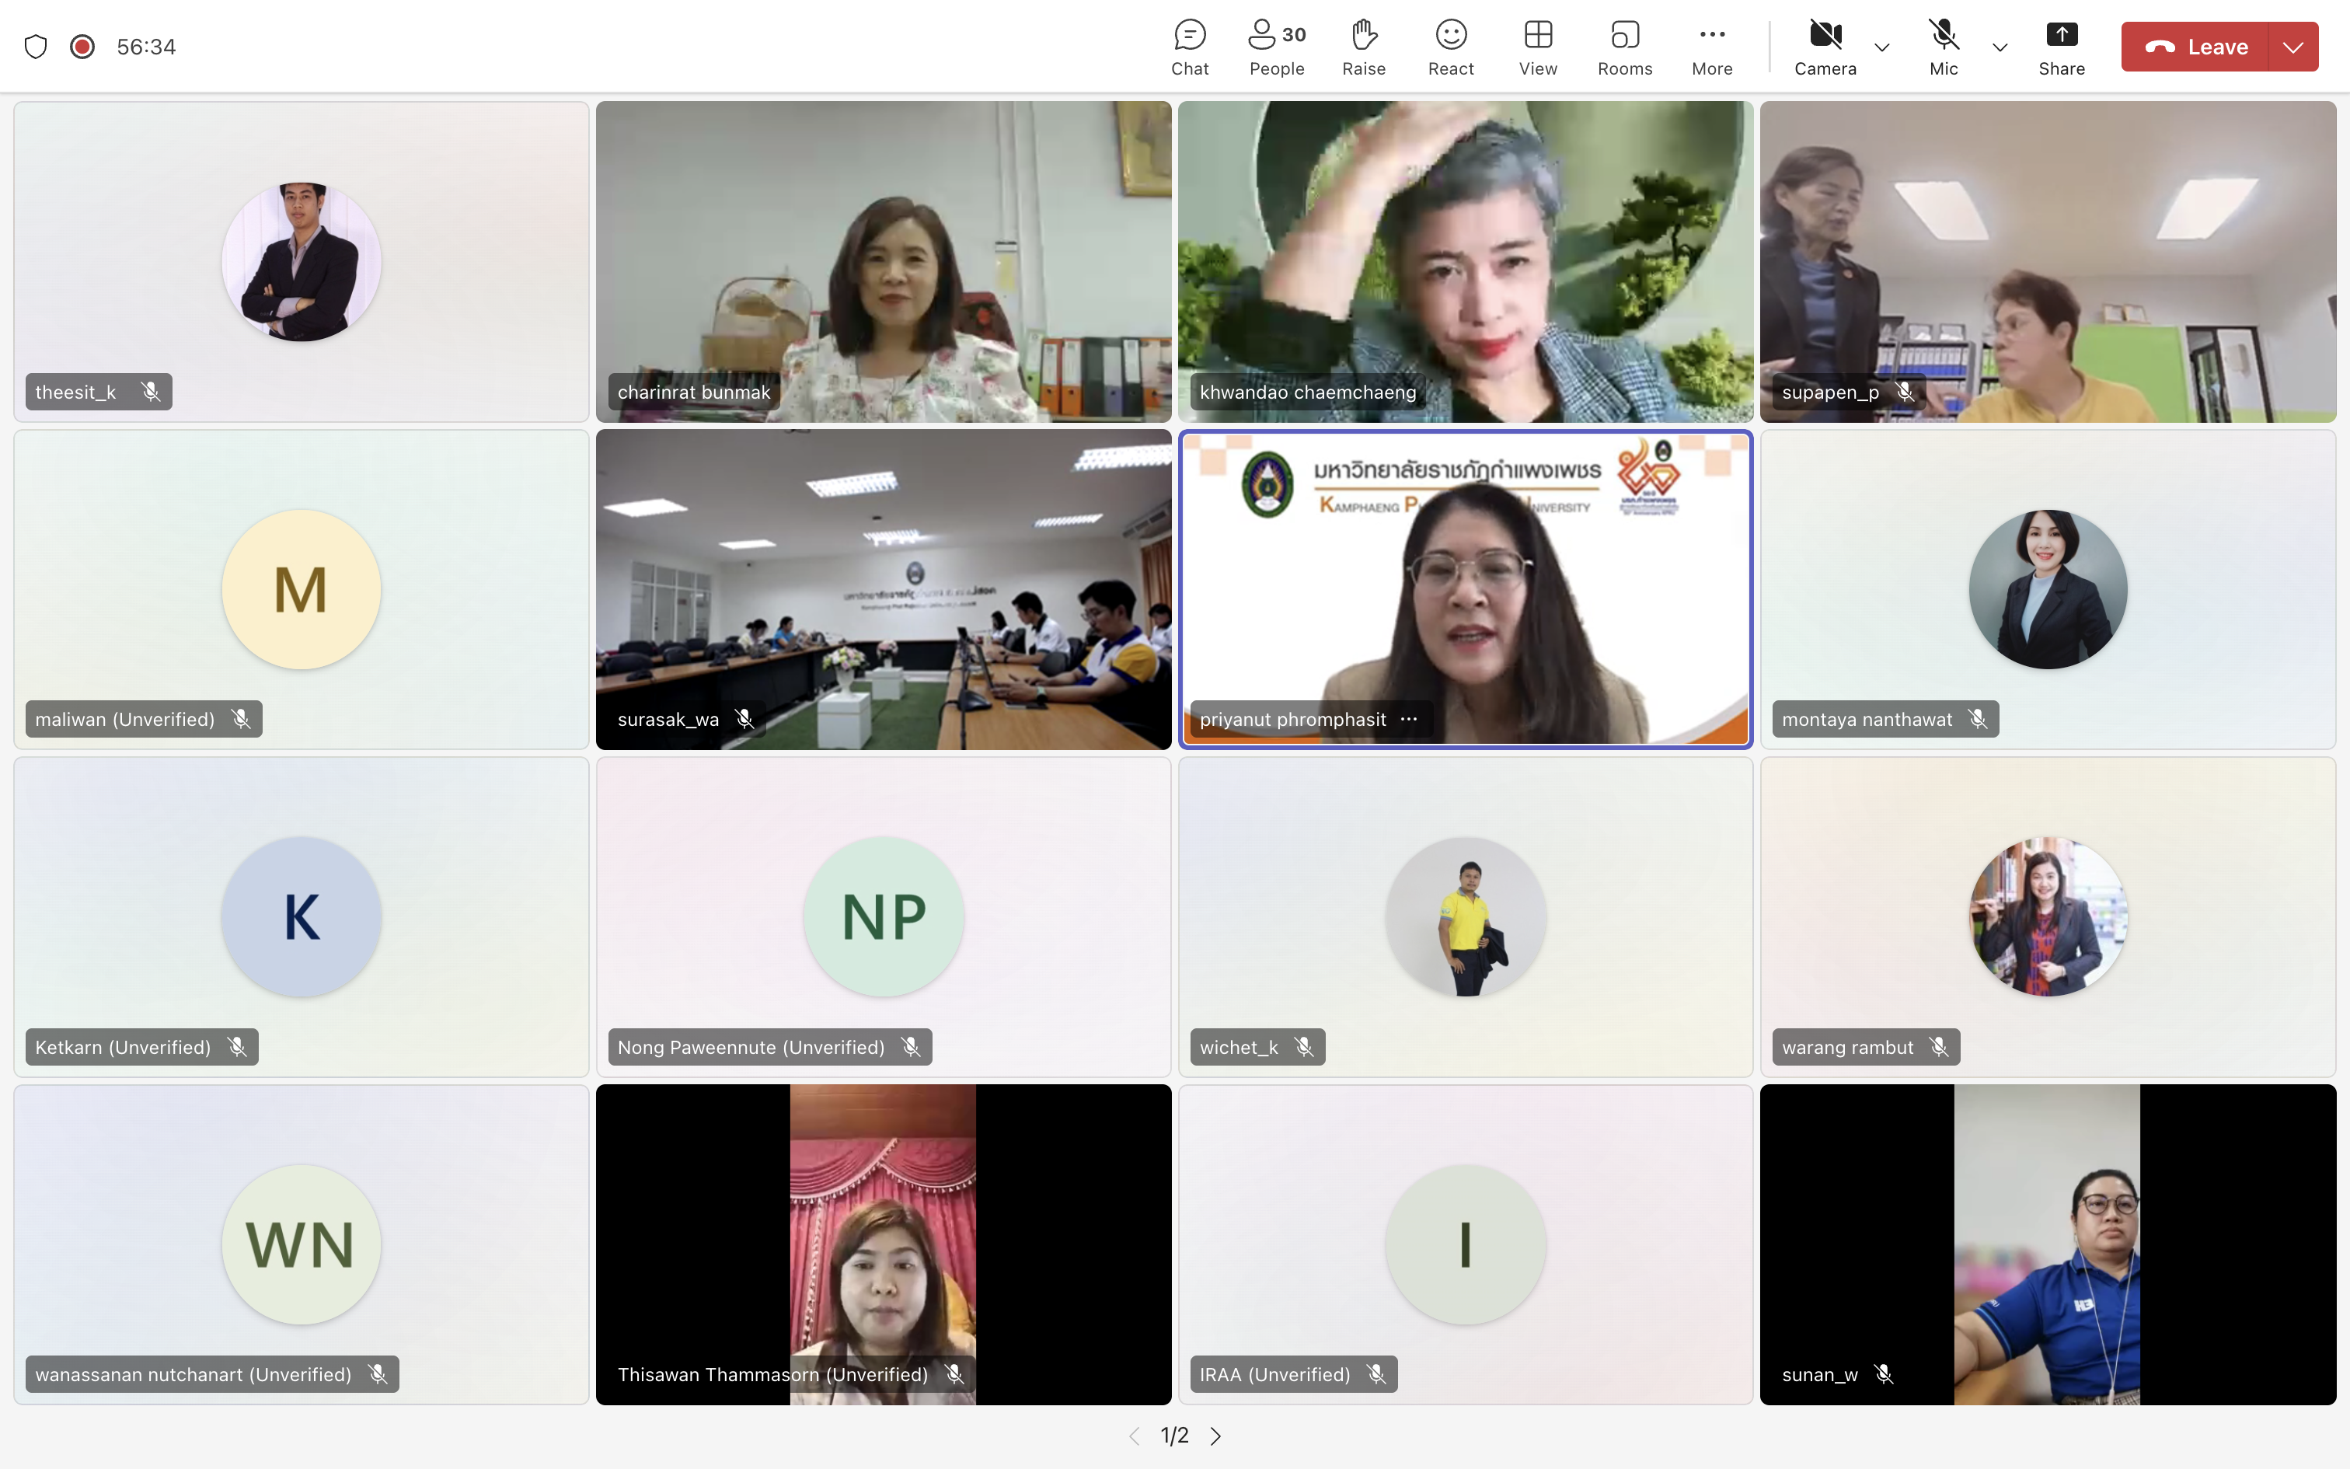Viewport: 2350px width, 1469px height.
Task: Click the shield security icon
Action: pos(36,47)
